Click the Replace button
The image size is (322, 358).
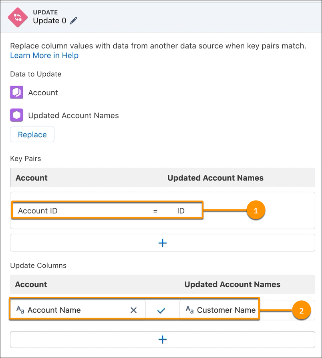(x=32, y=135)
